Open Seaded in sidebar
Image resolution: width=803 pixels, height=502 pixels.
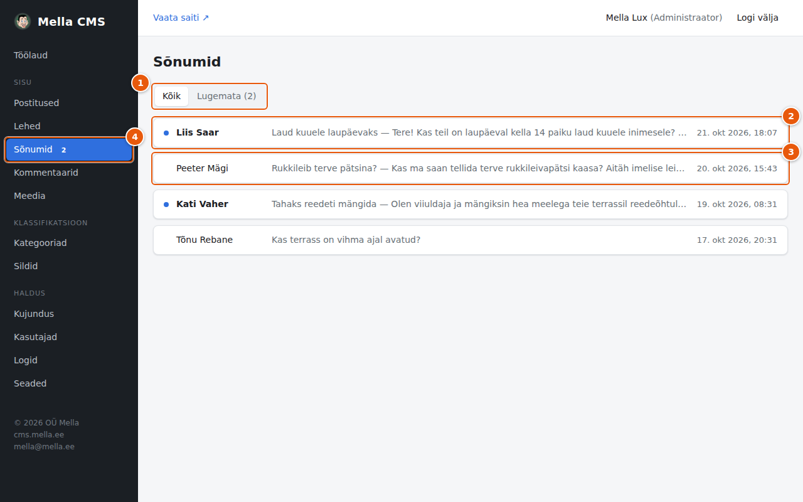69,383
